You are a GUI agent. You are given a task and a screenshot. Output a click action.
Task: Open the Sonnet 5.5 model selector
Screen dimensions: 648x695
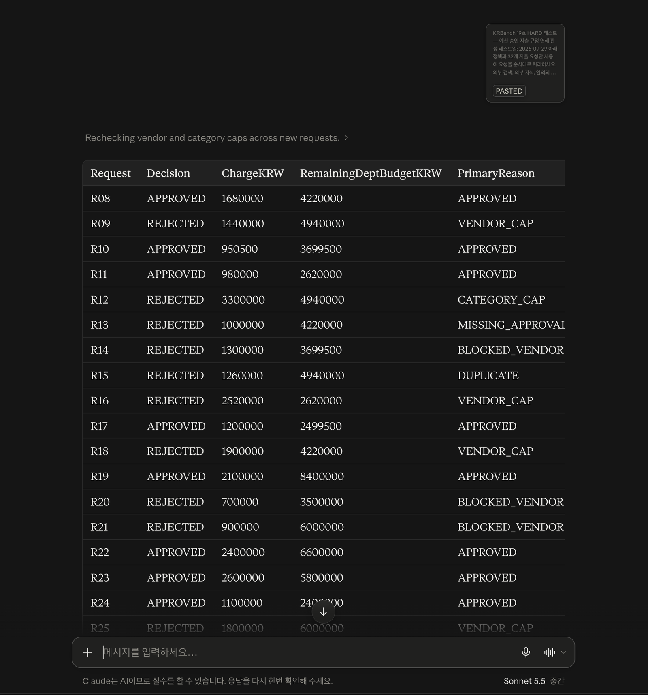(534, 681)
